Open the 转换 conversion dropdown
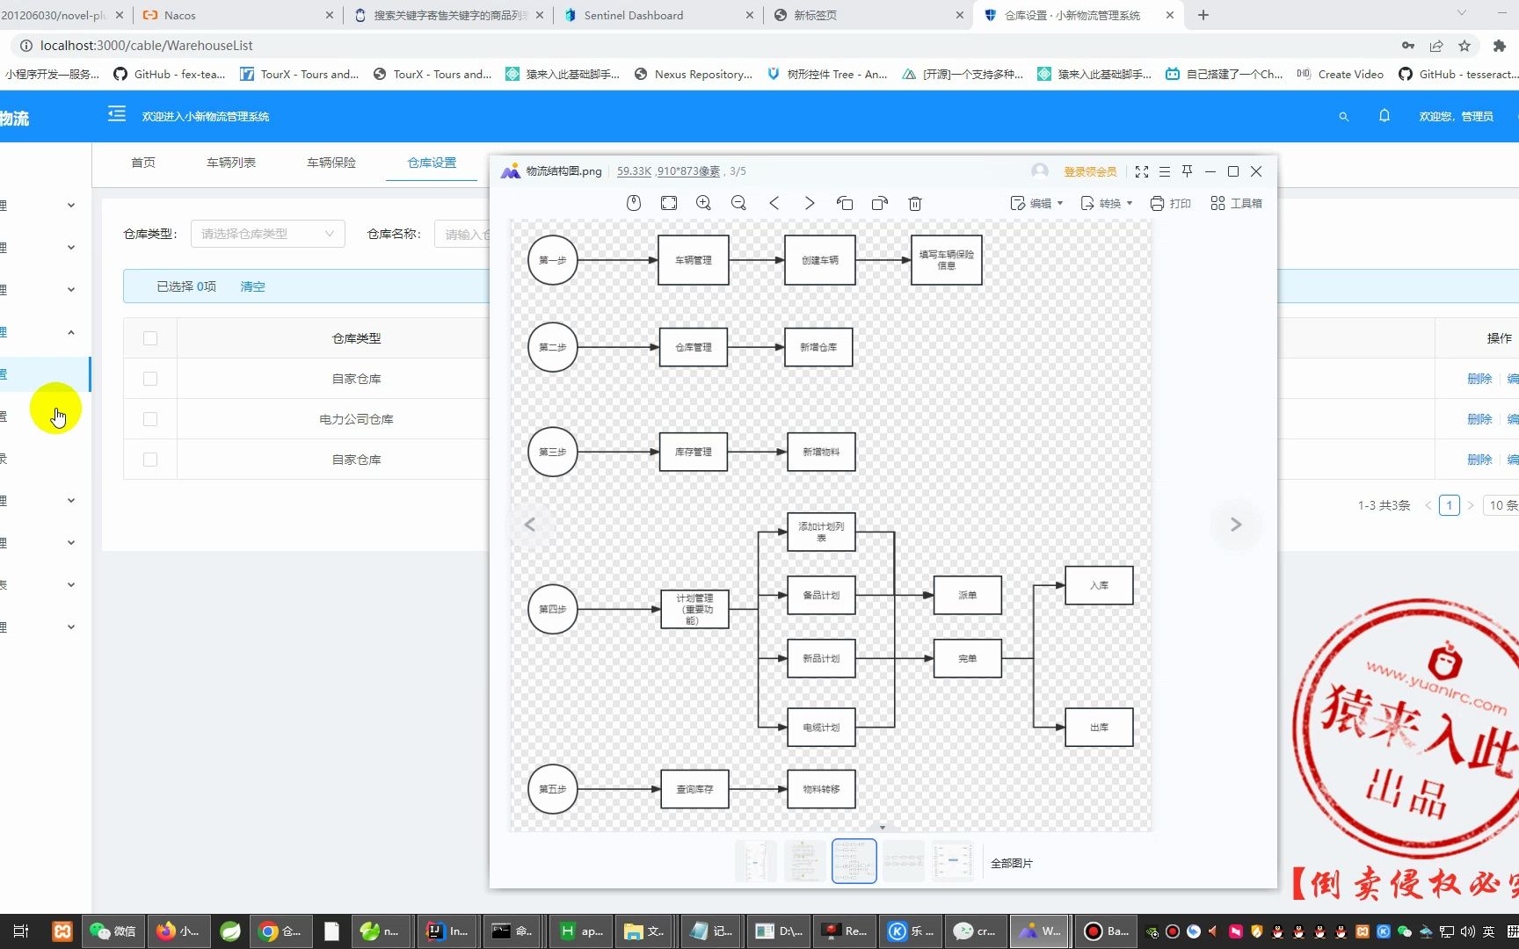Image resolution: width=1519 pixels, height=949 pixels. 1105,203
